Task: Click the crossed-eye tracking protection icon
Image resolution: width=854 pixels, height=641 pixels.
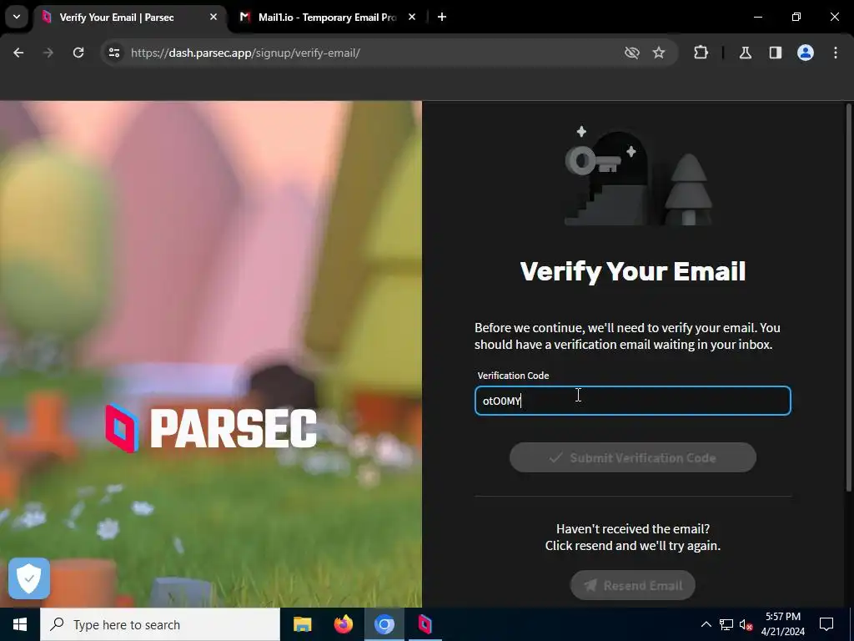Action: click(632, 53)
